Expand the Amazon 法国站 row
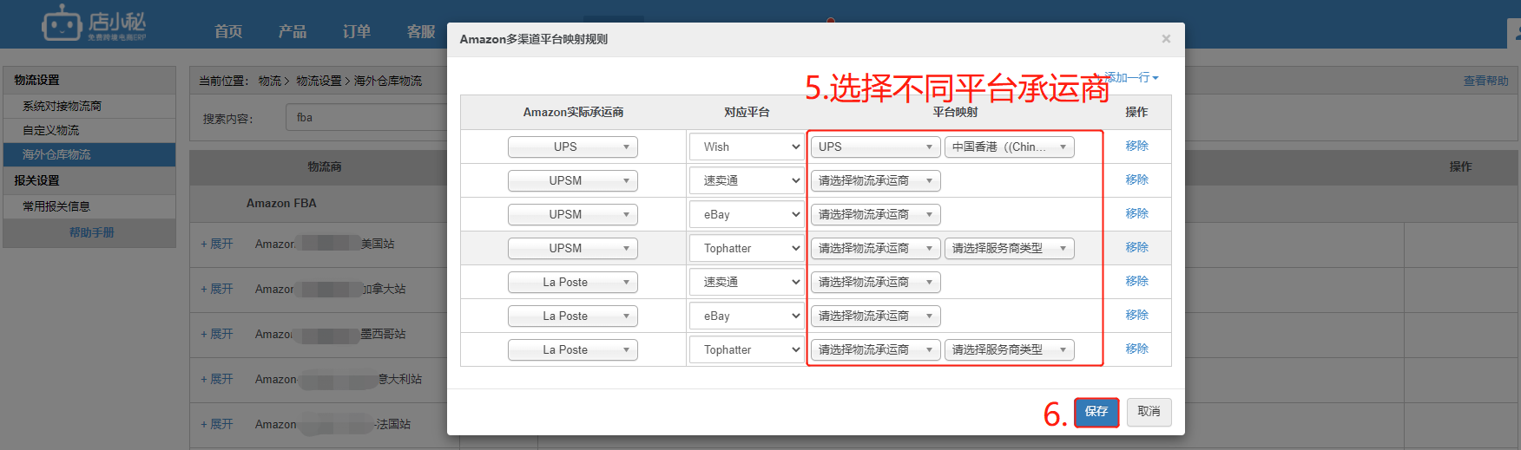 [x=217, y=424]
